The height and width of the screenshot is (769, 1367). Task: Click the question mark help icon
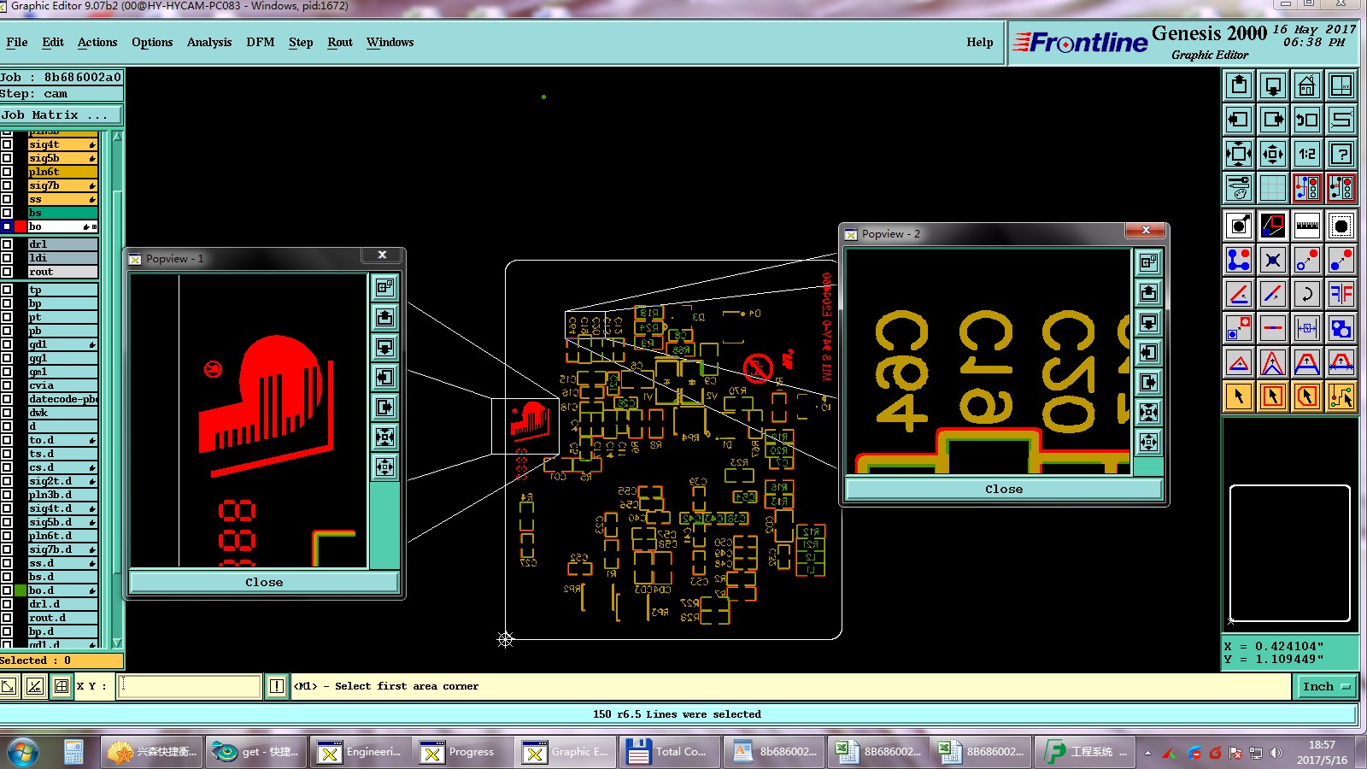tap(1341, 154)
